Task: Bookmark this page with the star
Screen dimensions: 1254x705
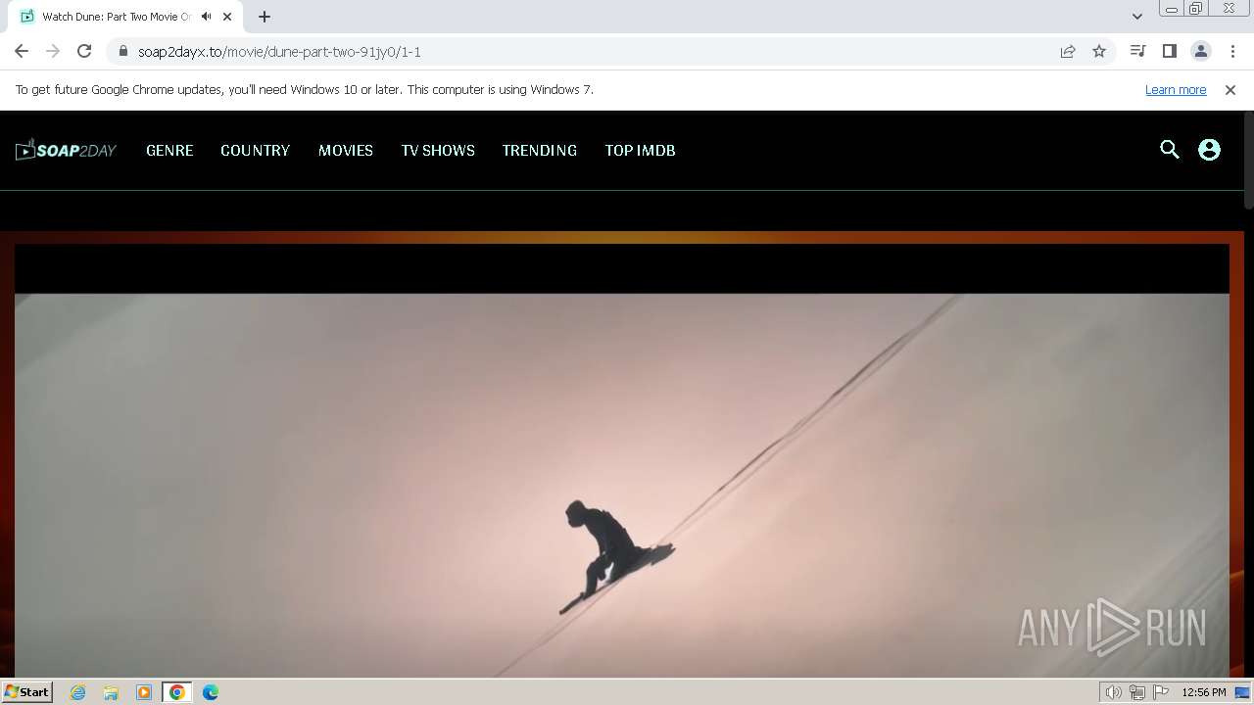Action: coord(1099,51)
